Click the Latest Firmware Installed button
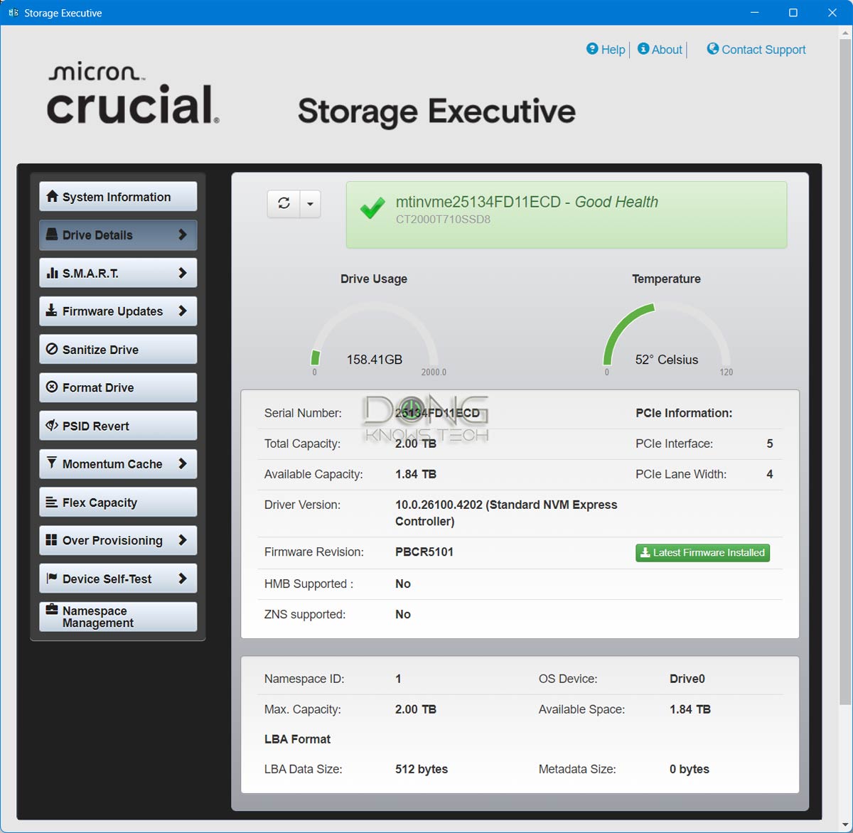853x833 pixels. [x=702, y=552]
